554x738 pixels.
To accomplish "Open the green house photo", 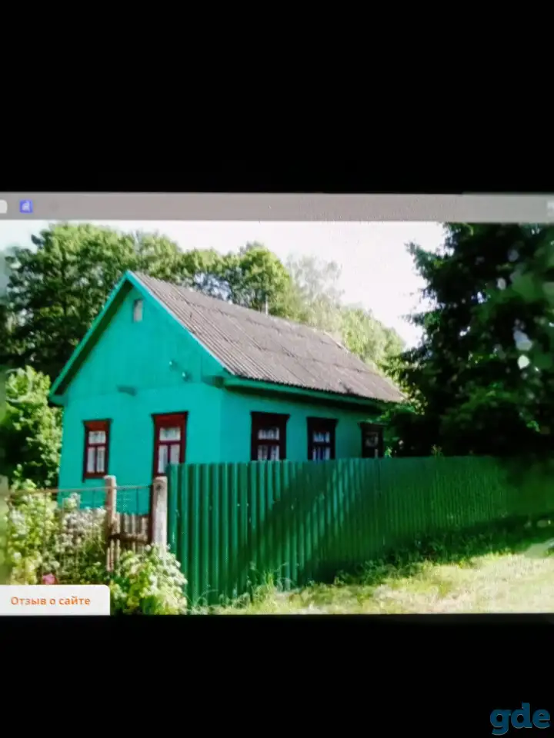I will coord(277,418).
